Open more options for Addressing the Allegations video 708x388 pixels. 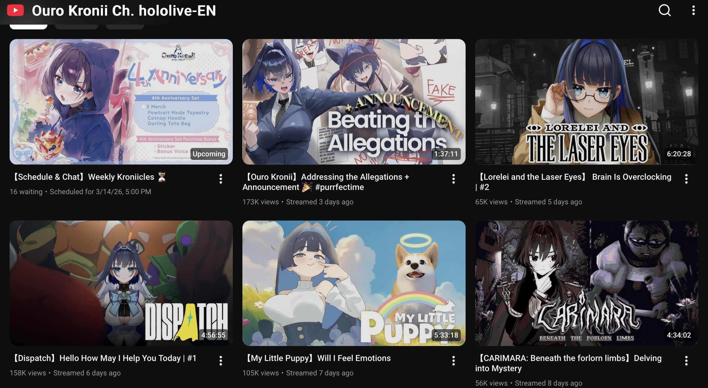[454, 179]
